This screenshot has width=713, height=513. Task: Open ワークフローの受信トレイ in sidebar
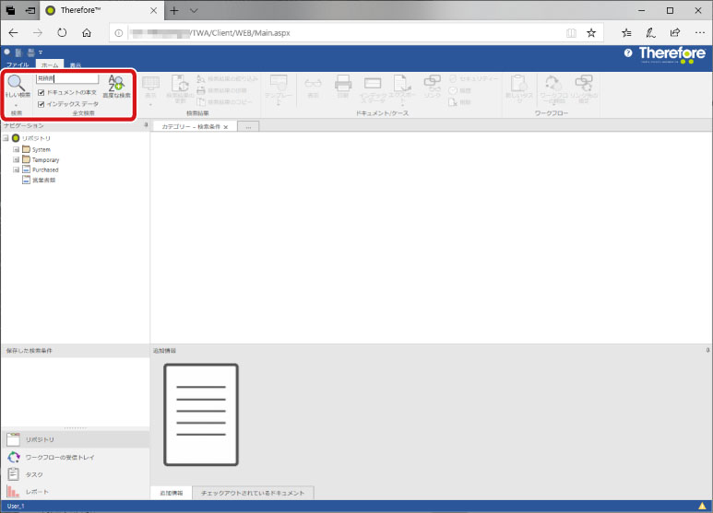pyautogui.click(x=59, y=457)
